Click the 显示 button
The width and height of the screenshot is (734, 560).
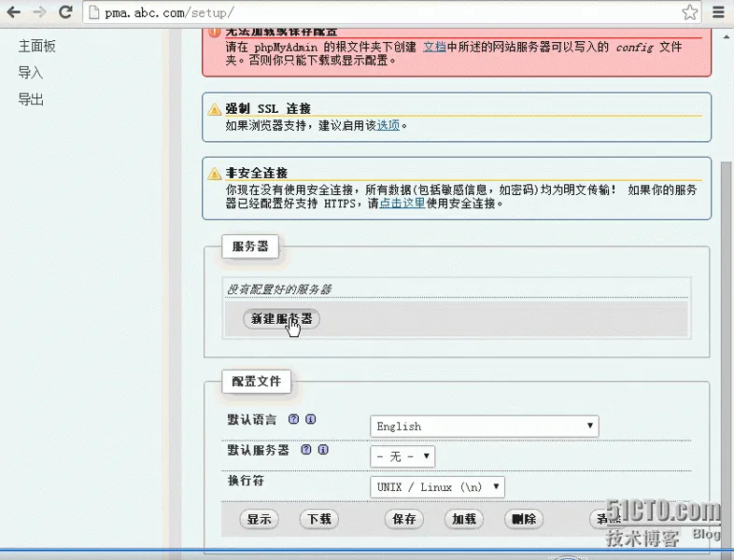260,519
